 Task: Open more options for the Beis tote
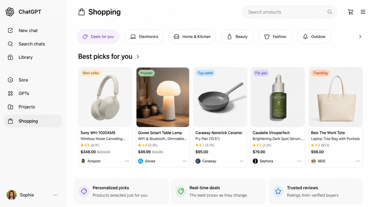pos(358,161)
